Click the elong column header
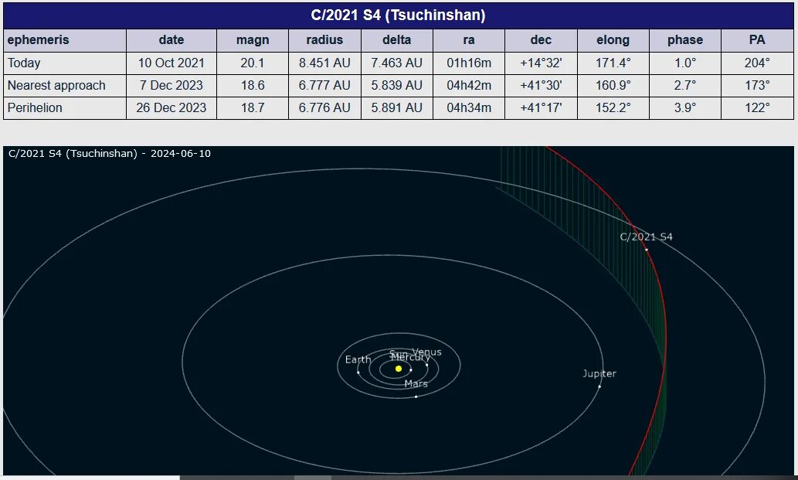This screenshot has height=480, width=798. point(613,39)
